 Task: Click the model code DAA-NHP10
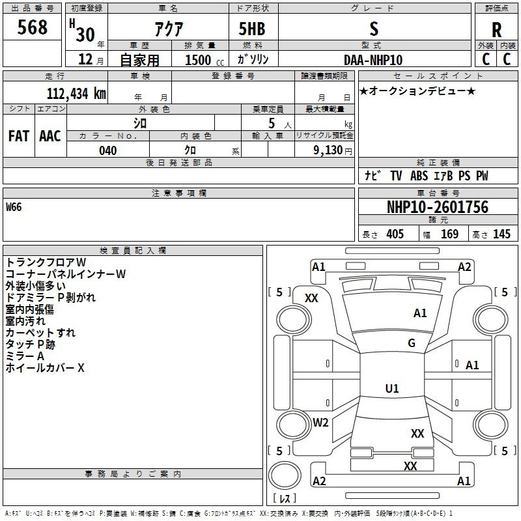pos(373,60)
